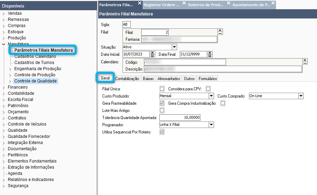Clear the Data Inicial date field
The image size is (317, 195).
(153, 53)
